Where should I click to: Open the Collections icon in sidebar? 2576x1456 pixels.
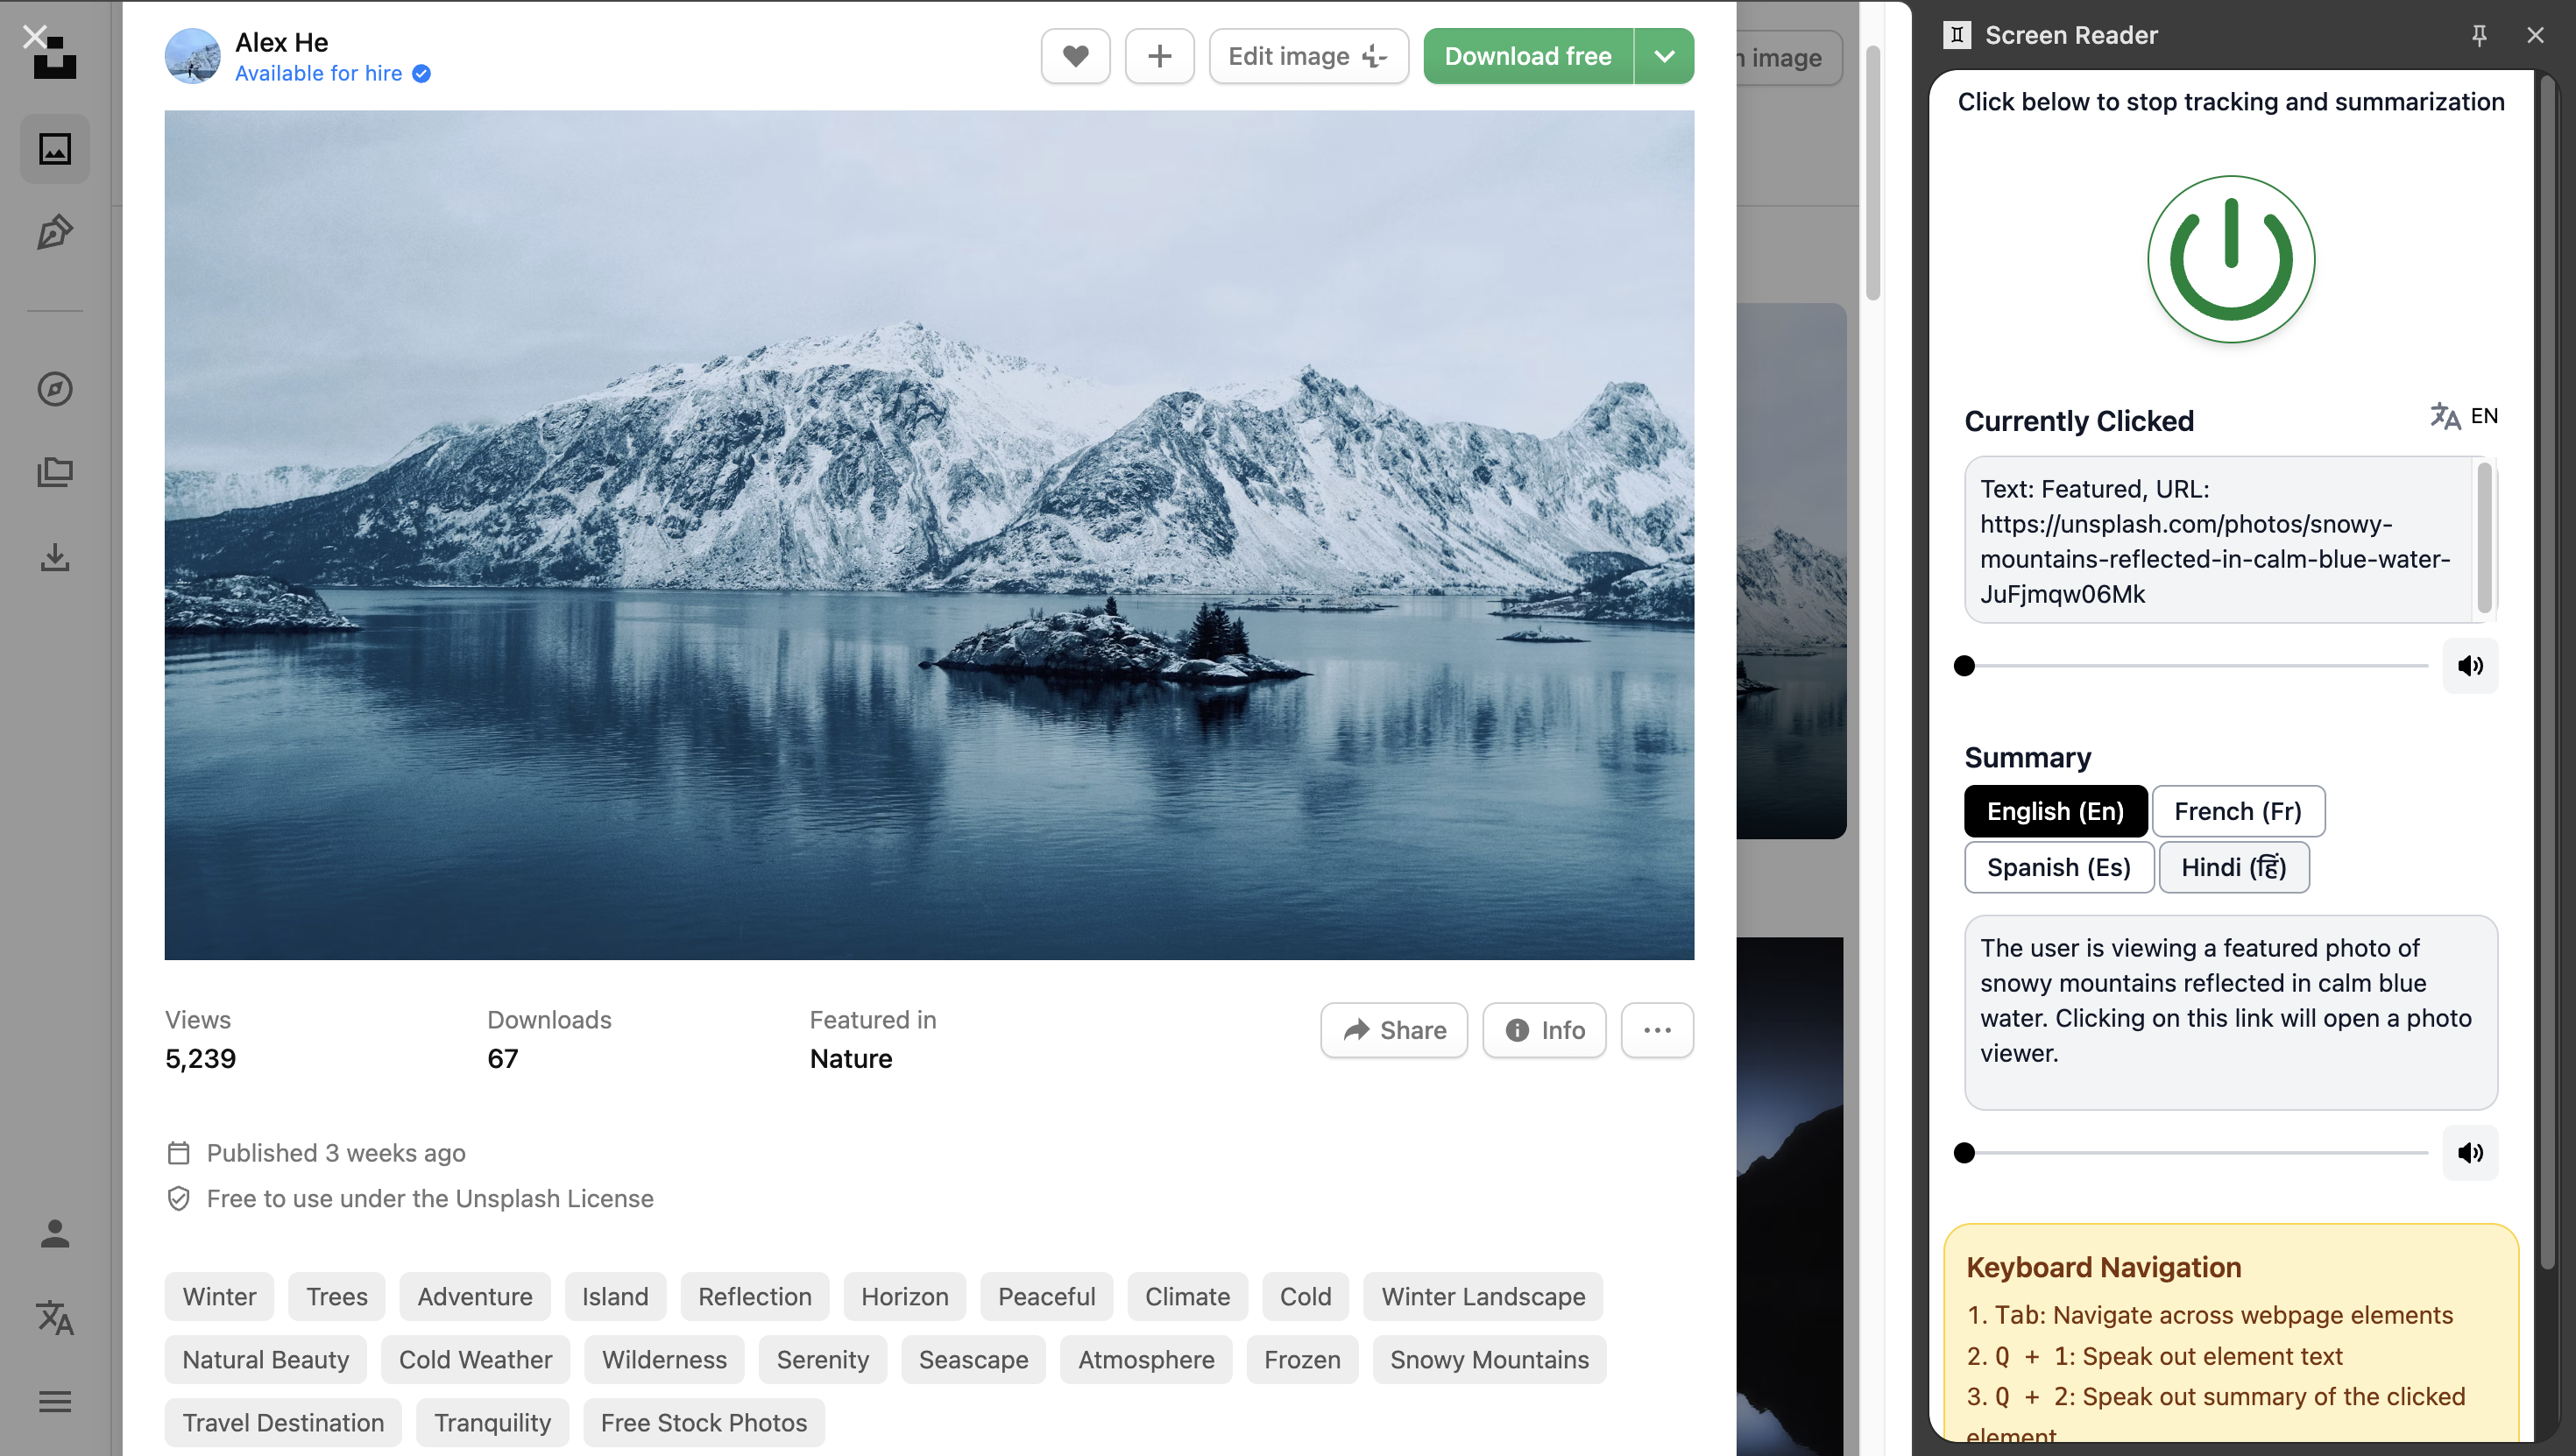55,472
